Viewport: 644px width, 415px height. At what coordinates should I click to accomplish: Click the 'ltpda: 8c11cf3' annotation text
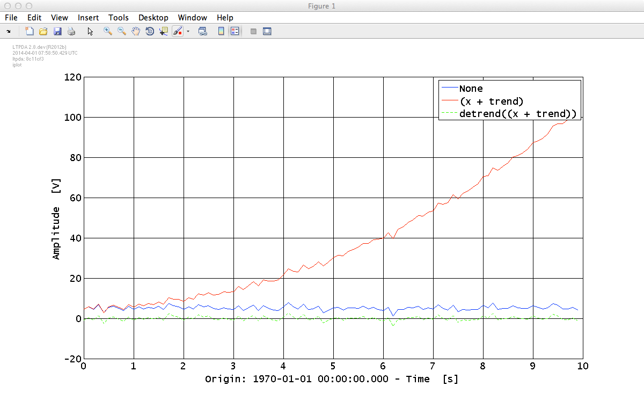(x=28, y=59)
